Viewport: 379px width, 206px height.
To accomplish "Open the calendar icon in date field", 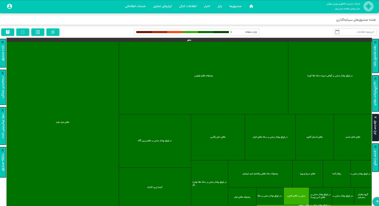I will coord(337,32).
